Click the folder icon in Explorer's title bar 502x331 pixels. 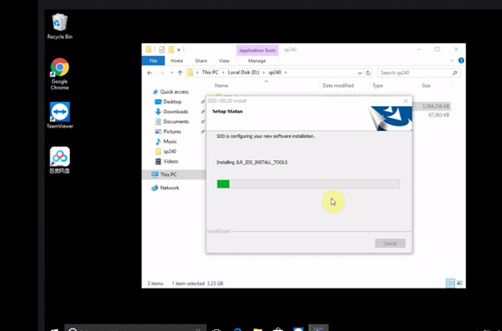[x=148, y=50]
